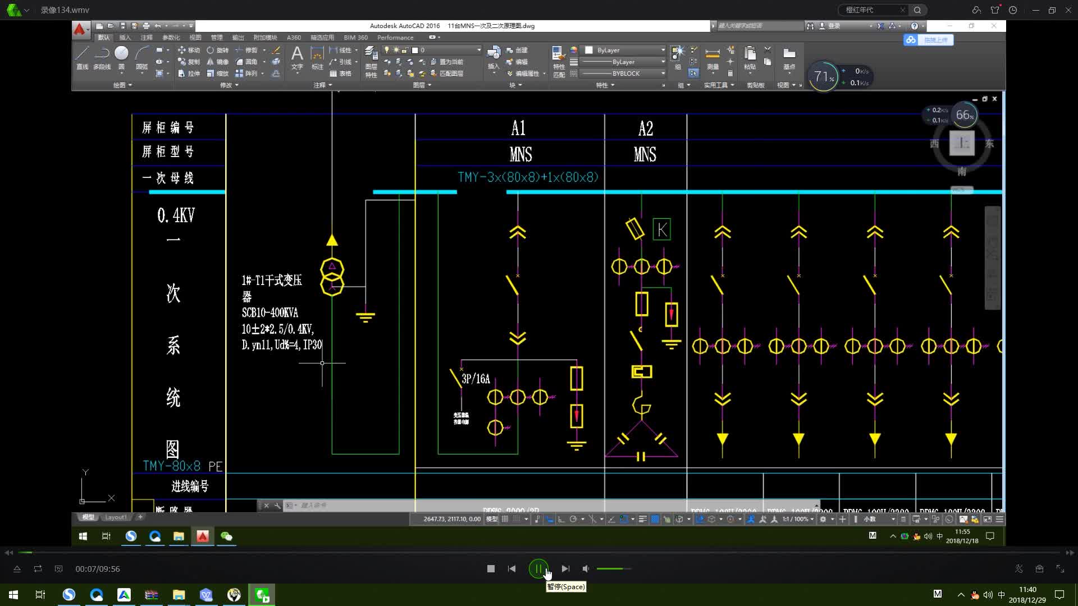
Task: Toggle ortho mode in status bar
Action: point(561,519)
